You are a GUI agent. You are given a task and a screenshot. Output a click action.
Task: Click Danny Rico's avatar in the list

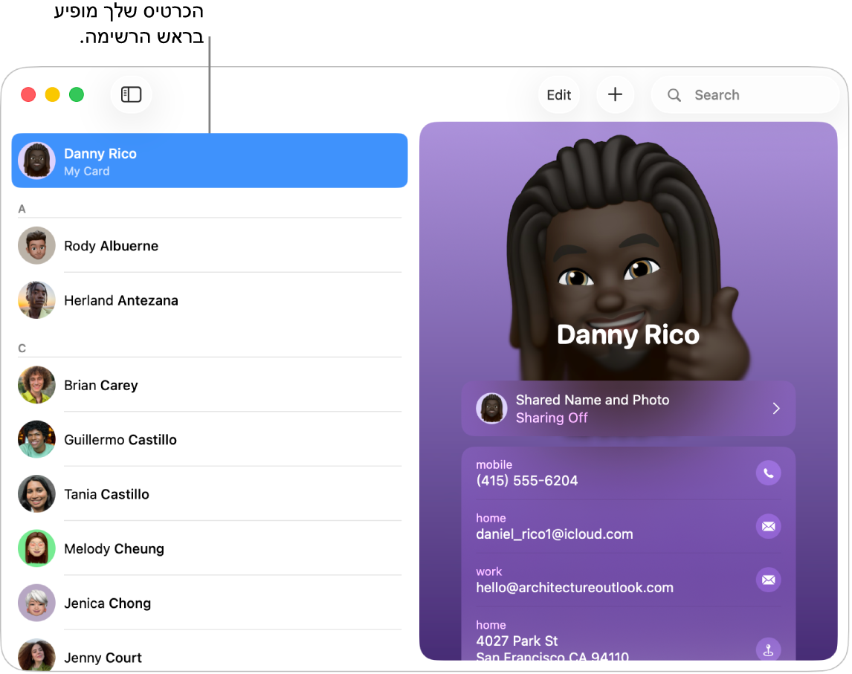coord(37,161)
